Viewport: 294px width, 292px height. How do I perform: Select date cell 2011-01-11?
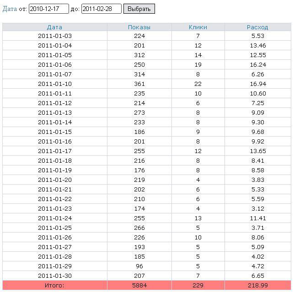point(55,94)
